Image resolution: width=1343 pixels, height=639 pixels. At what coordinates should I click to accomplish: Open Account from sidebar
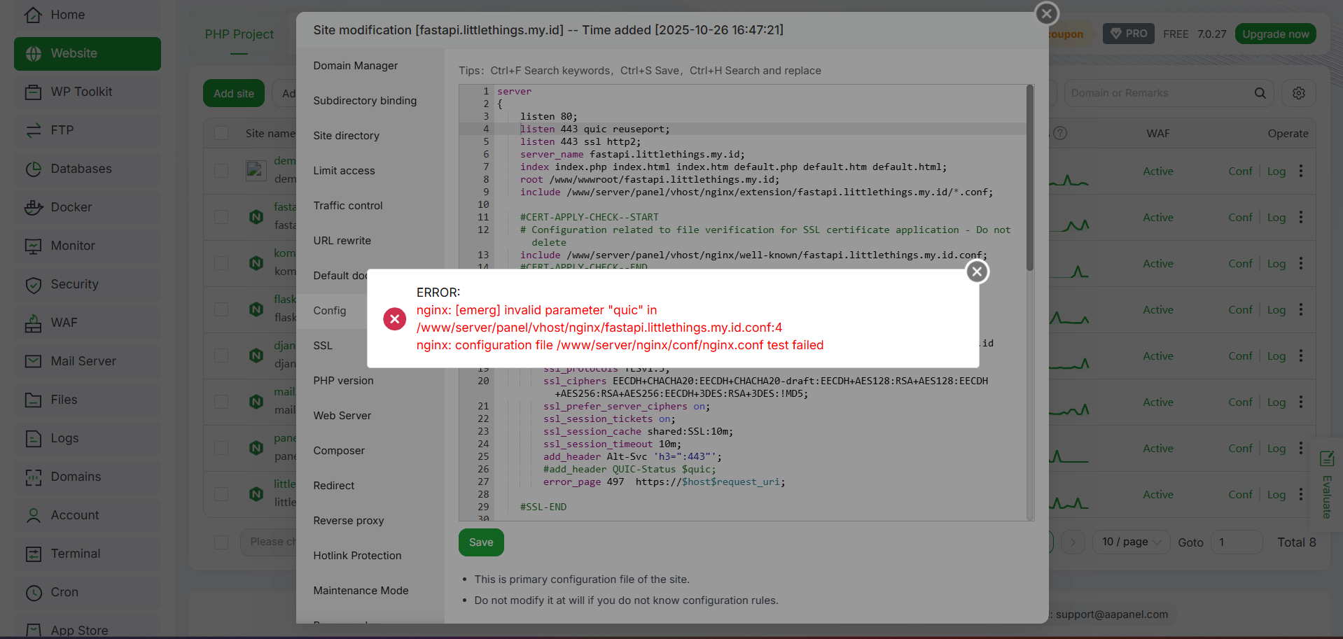pyautogui.click(x=88, y=515)
